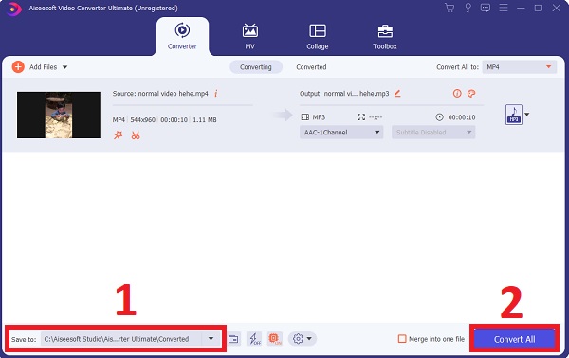Open the scissors cut tool

(136, 135)
